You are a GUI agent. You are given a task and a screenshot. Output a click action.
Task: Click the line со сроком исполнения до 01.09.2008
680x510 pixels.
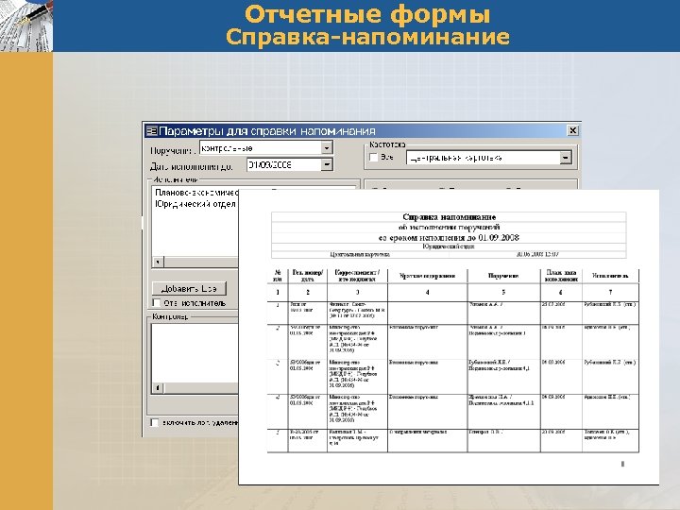pos(449,238)
